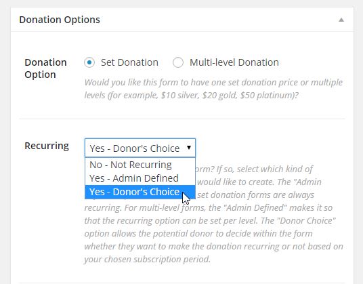
Task: Click the Recurring field label
Action: click(47, 146)
